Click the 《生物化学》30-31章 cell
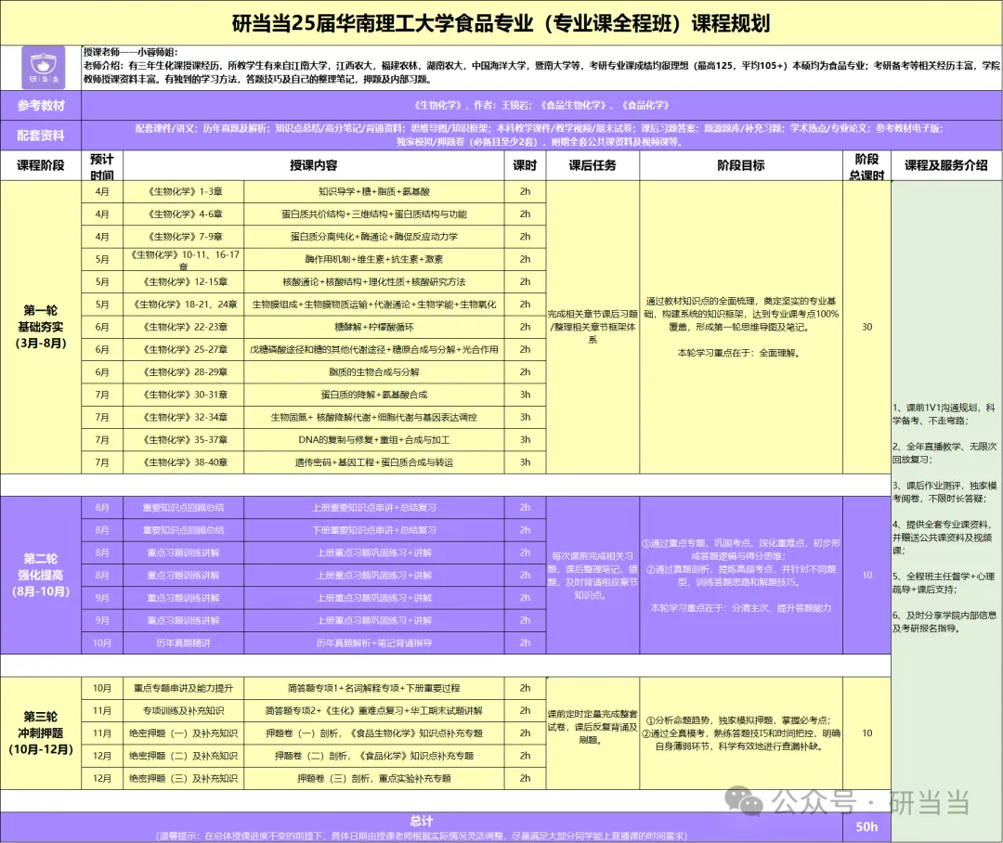 coord(184,395)
